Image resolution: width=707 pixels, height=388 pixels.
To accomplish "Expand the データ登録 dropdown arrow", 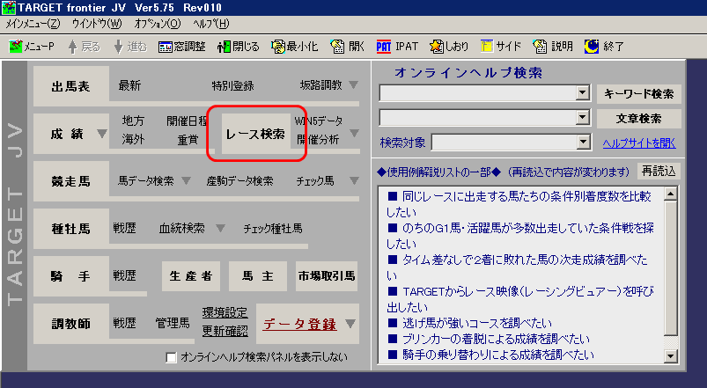I will click(350, 324).
